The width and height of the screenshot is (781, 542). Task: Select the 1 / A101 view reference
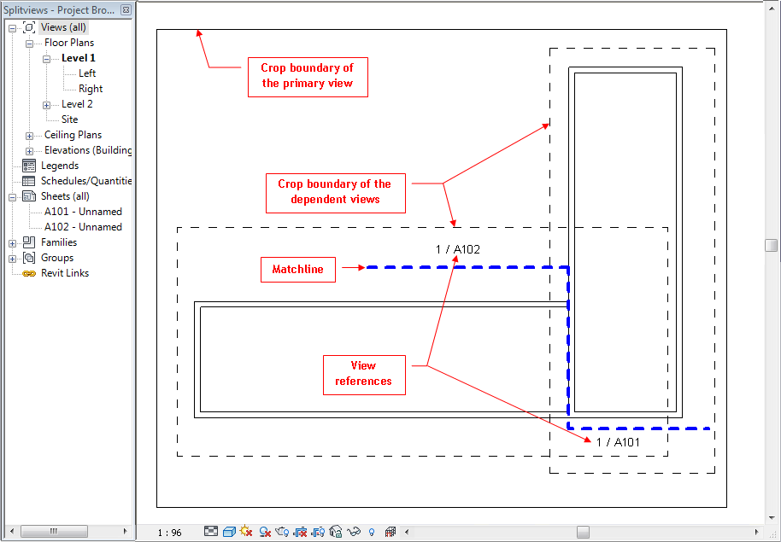[x=618, y=442]
